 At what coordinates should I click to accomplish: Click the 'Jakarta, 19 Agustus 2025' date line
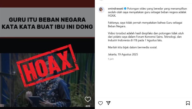tap(123, 55)
